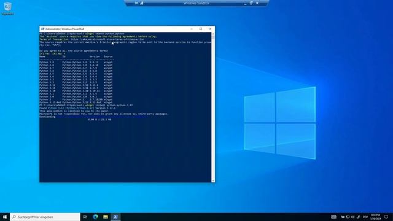The height and width of the screenshot is (221, 393).
Task: Click the 'winget install python.python.3.12' command
Action: 109,105
